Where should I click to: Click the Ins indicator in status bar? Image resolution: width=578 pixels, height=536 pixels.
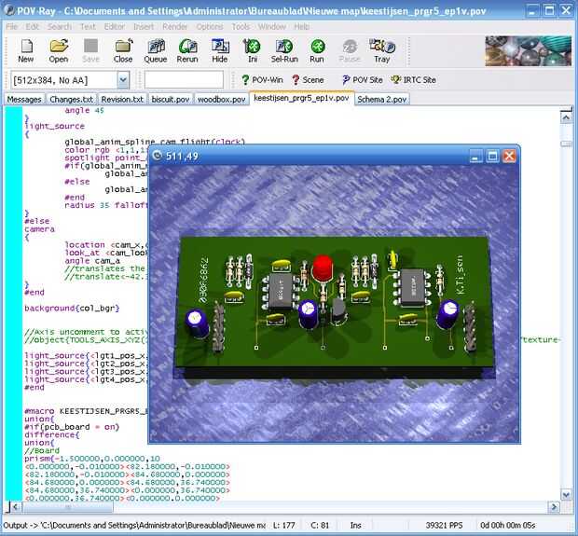(x=355, y=525)
